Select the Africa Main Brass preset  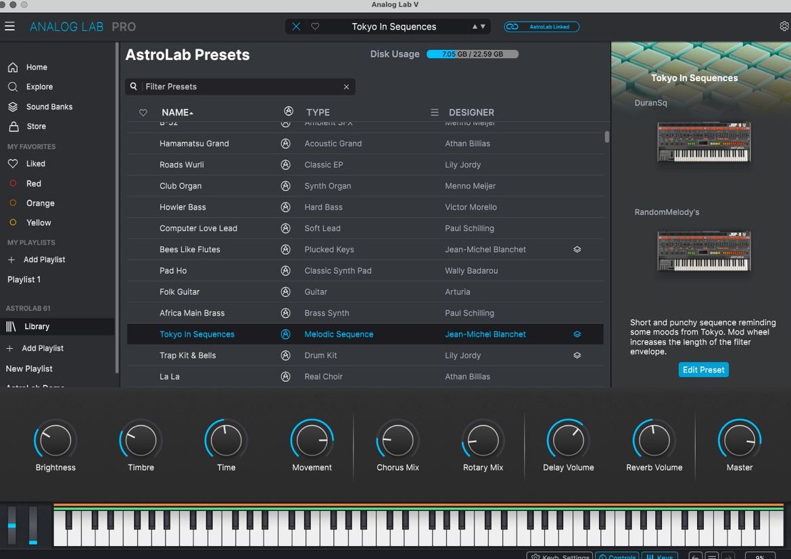[x=365, y=313]
